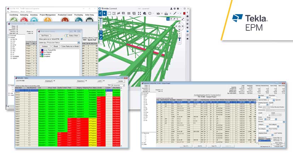Click the 3D cube models icon
Image resolution: width=293 pixels, height=156 pixels.
(x=144, y=13)
